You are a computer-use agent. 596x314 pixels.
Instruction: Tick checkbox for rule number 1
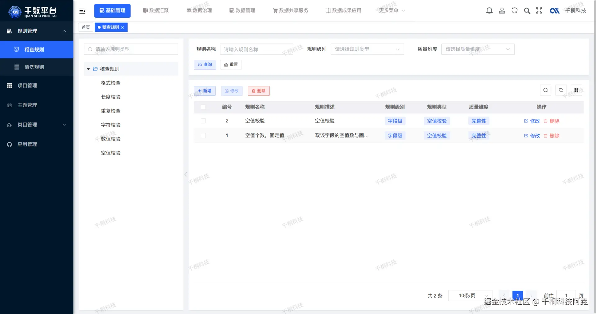coord(203,136)
